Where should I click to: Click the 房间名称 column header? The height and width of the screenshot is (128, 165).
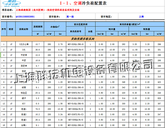pyautogui.click(x=24, y=29)
